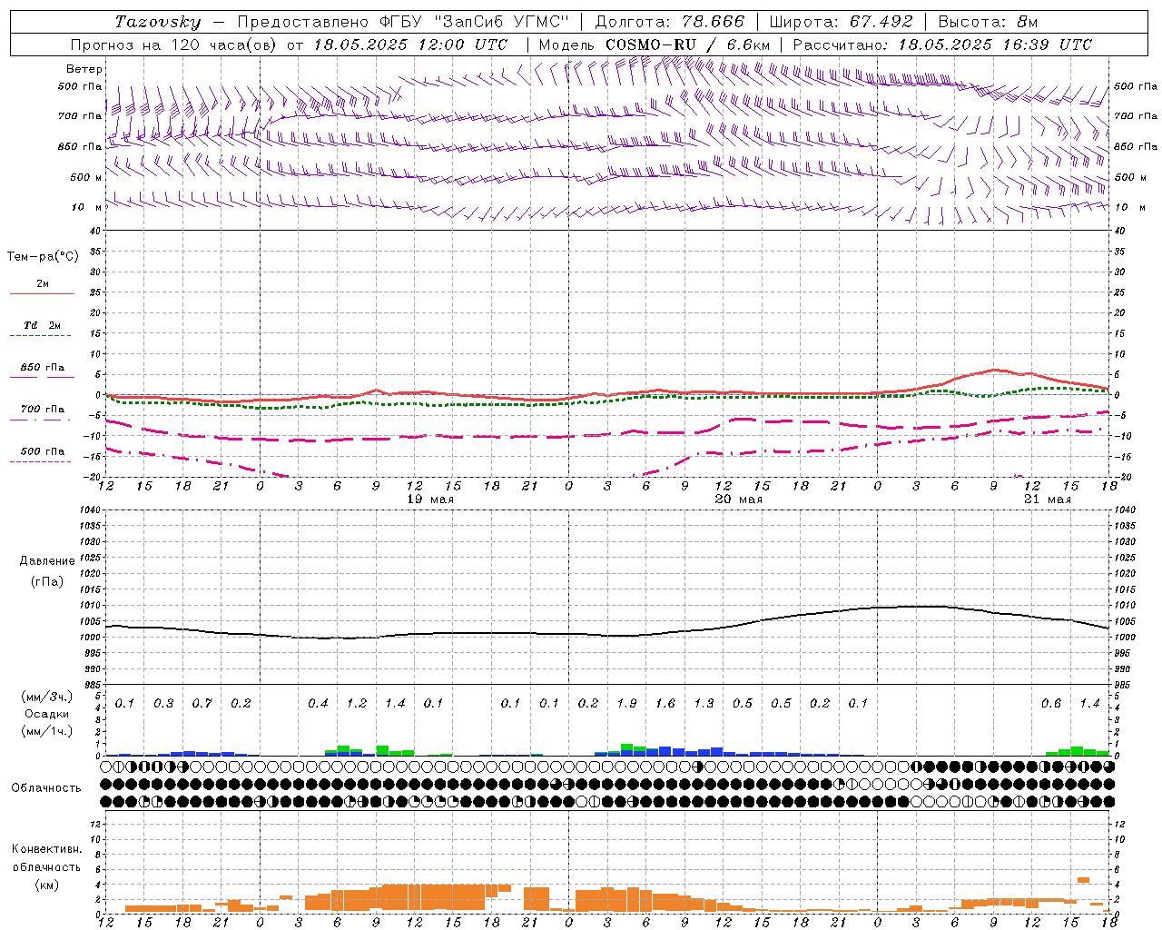
Task: Click the 3-hour precipitation value 1.6
Action: click(x=665, y=704)
